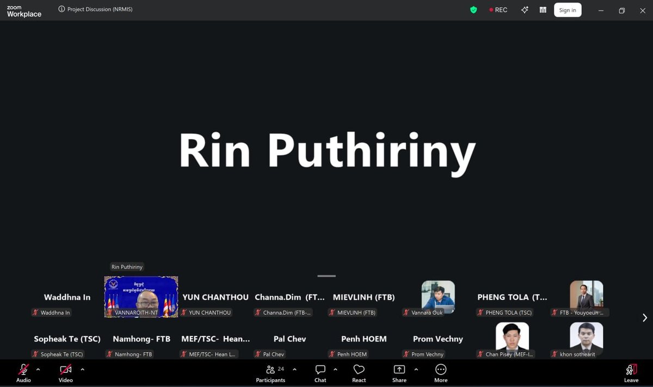Click muted mic icon beside Waddhna In label
The image size is (653, 387).
(36, 312)
